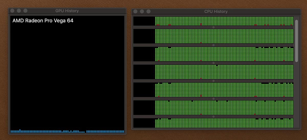The image size is (307, 140).
Task: Click the GPU History title bar
Action: (67, 11)
